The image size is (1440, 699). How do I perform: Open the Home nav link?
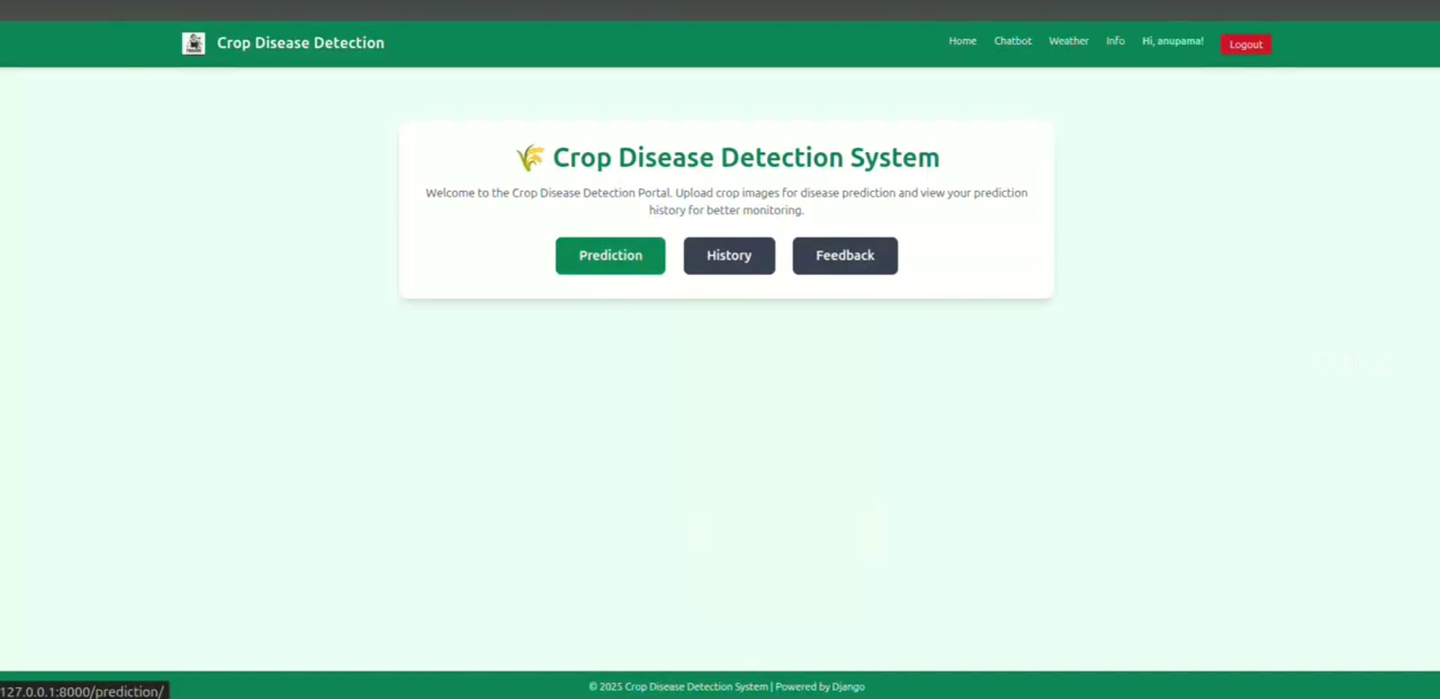[962, 41]
